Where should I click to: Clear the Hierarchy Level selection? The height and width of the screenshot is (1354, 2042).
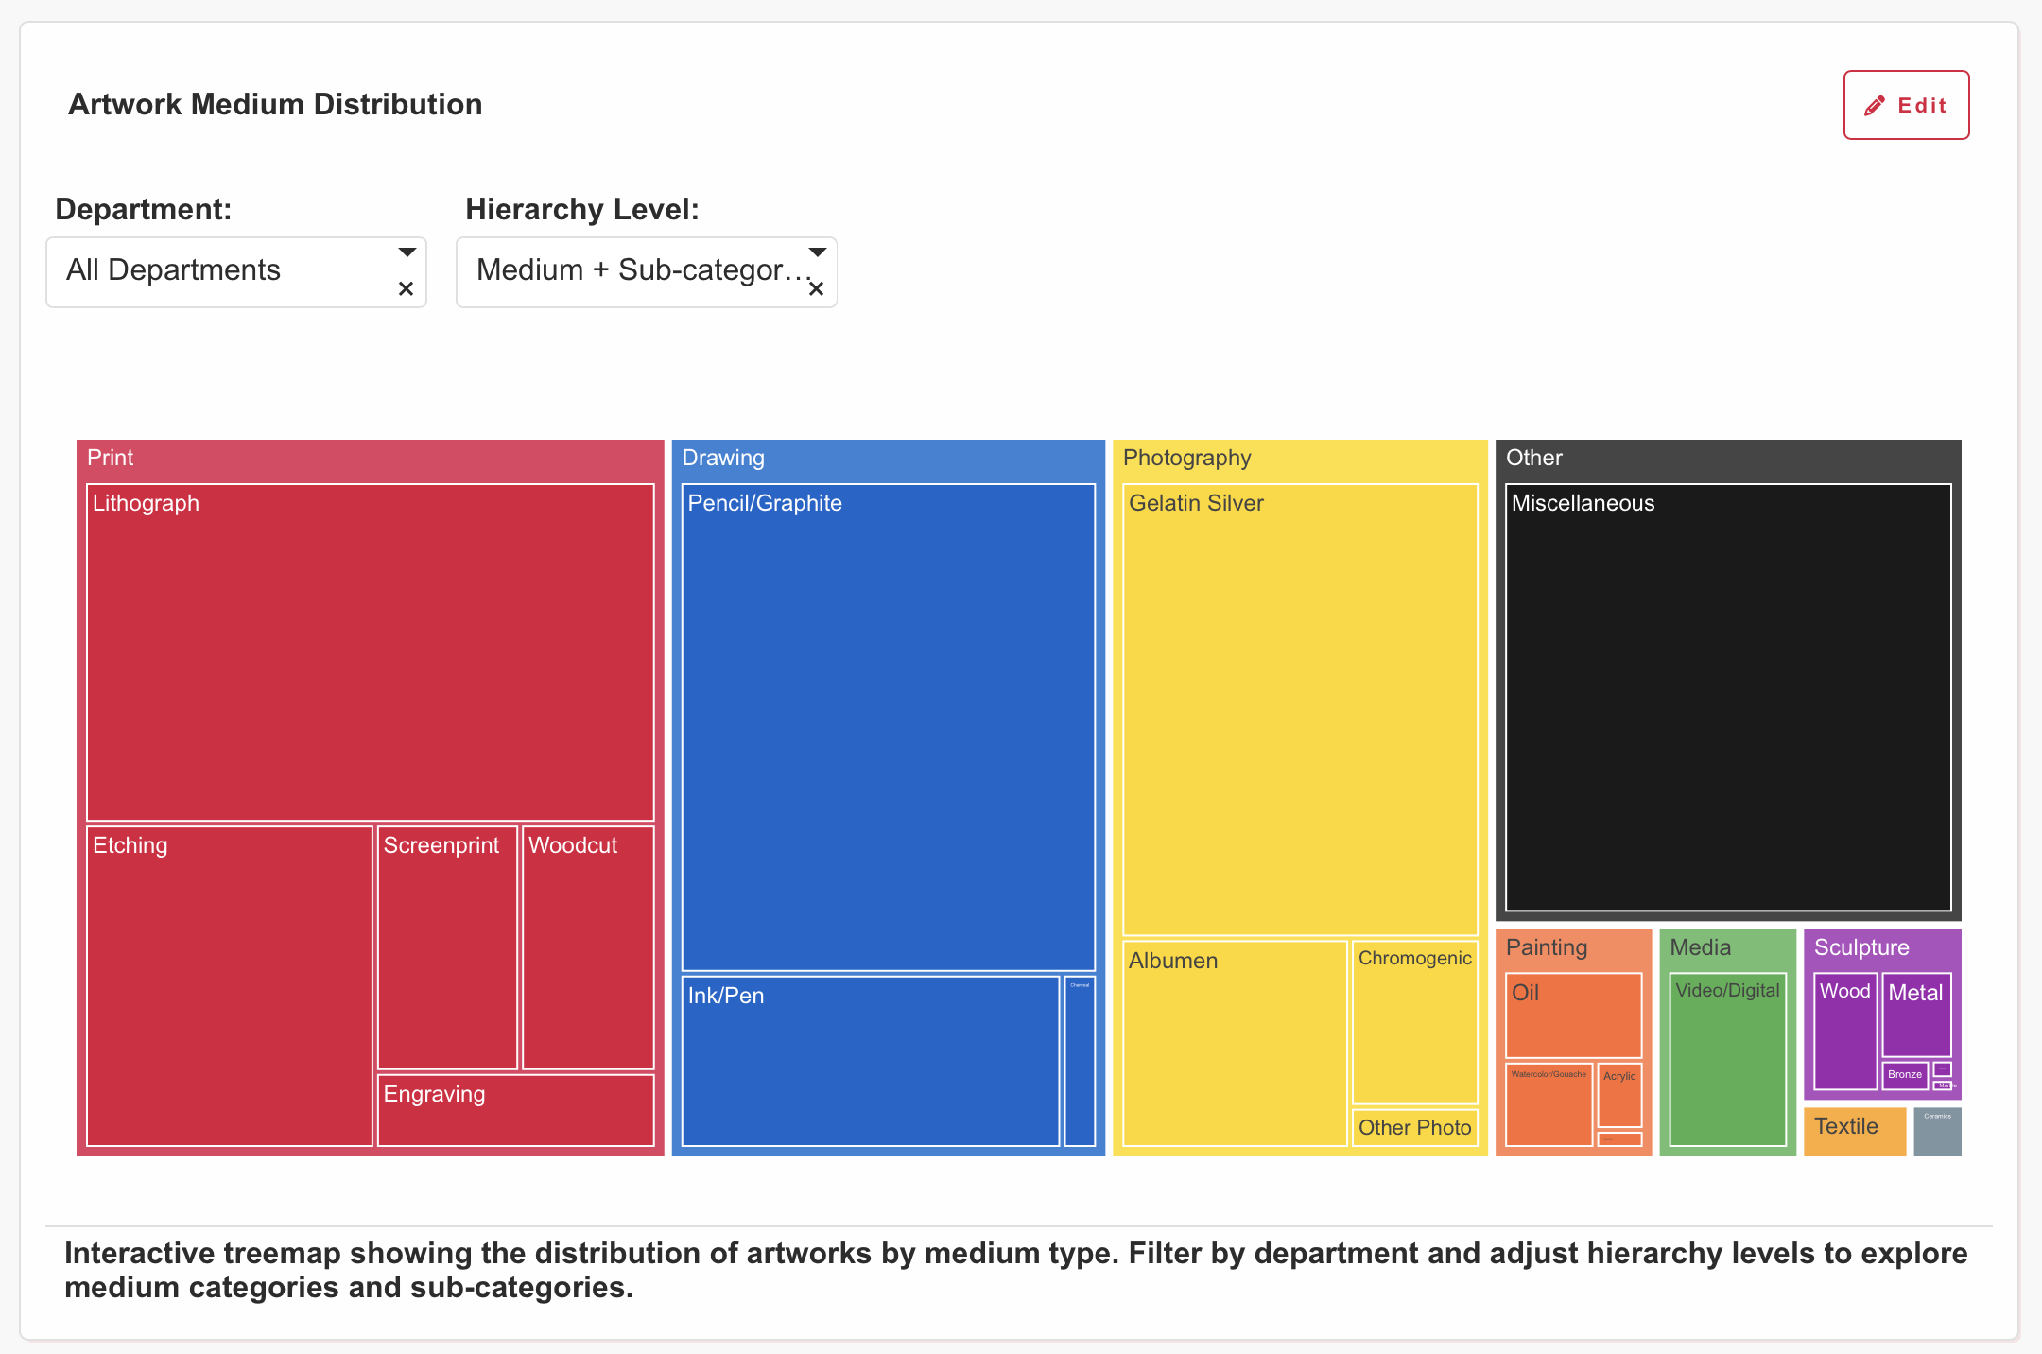[817, 289]
